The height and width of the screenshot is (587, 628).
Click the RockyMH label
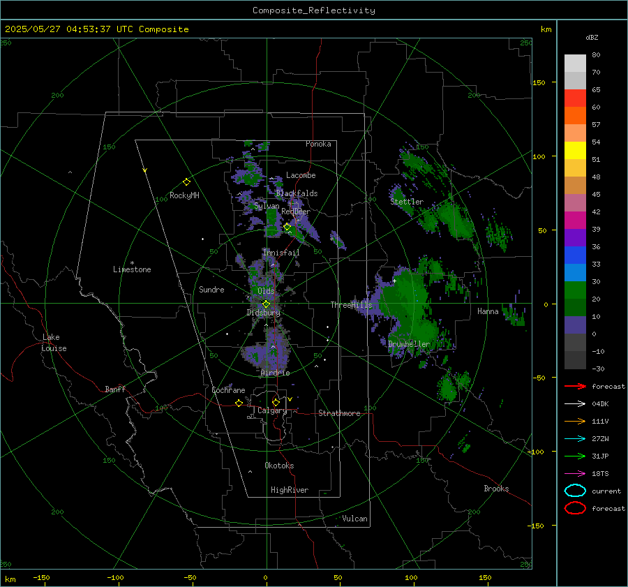tap(184, 195)
